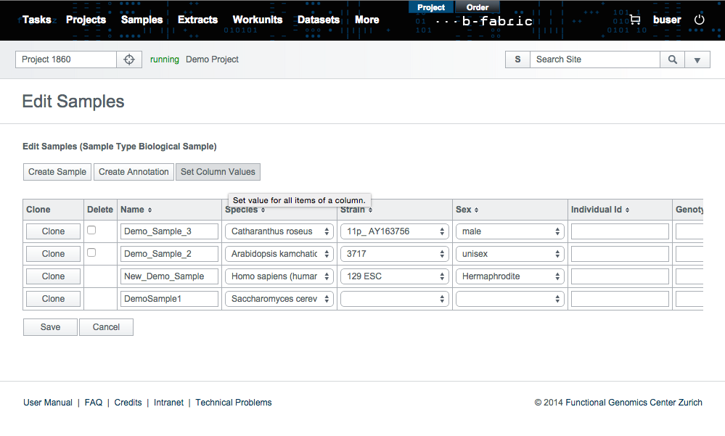Click the S search scope button
This screenshot has height=436, width=725.
(517, 59)
